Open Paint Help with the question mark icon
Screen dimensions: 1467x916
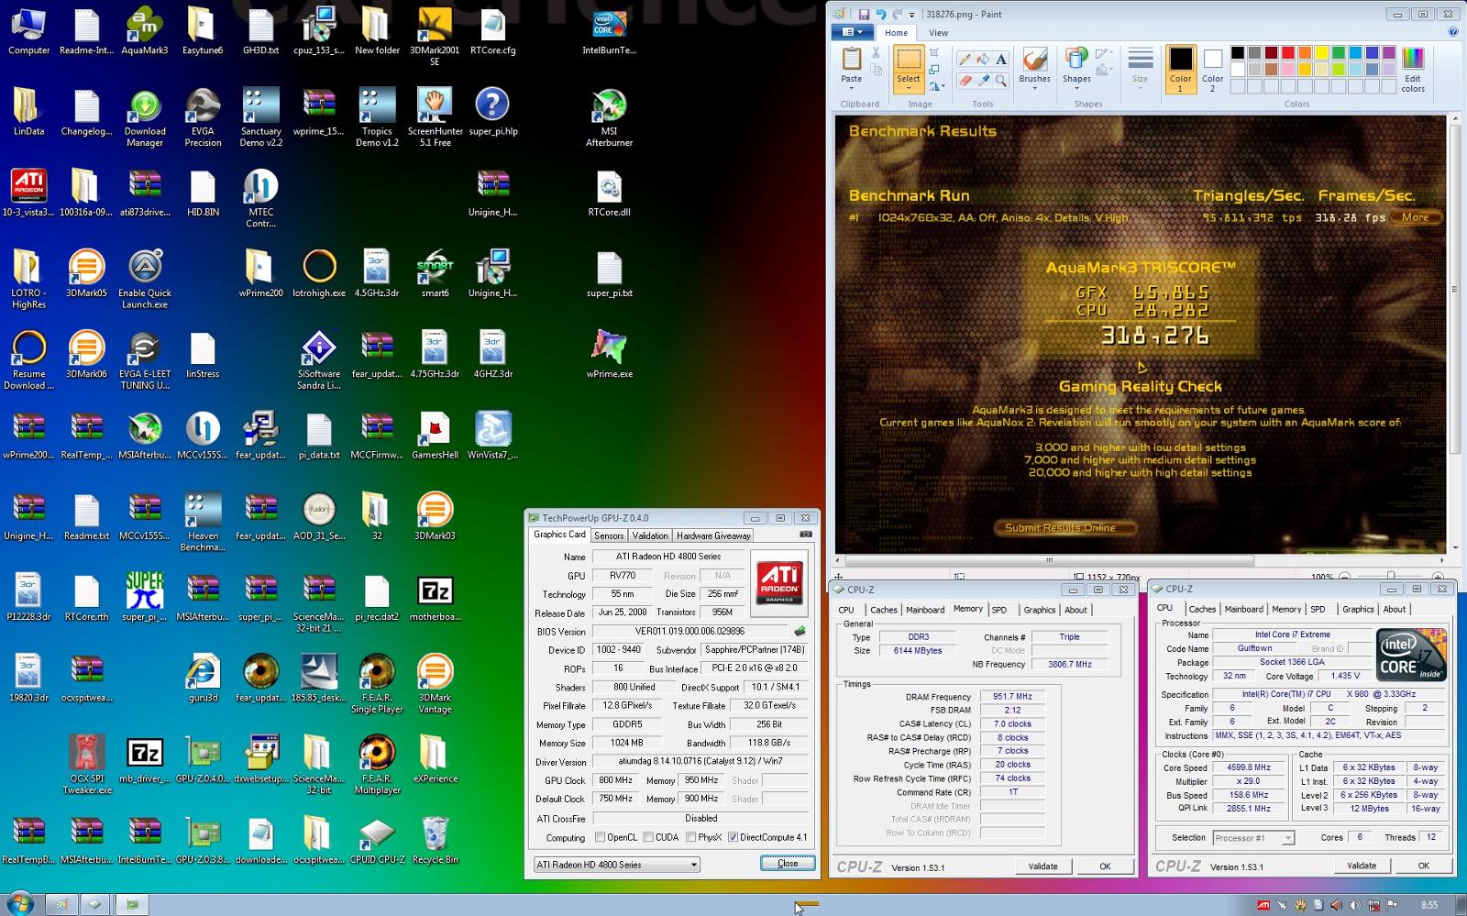[x=1453, y=32]
